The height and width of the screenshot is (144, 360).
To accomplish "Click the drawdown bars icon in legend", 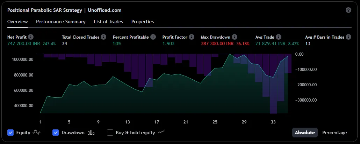I will click(91, 133).
